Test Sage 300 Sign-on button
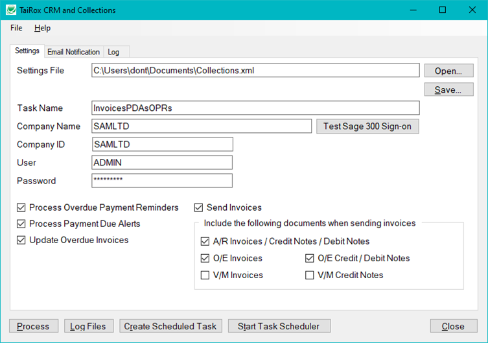 [x=367, y=126]
